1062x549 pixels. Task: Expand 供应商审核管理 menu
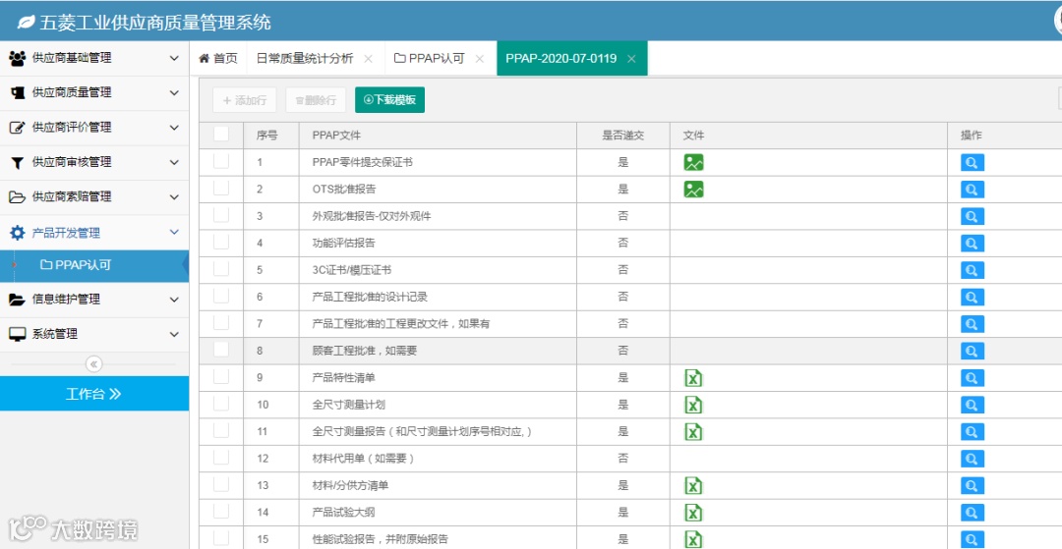tap(94, 162)
